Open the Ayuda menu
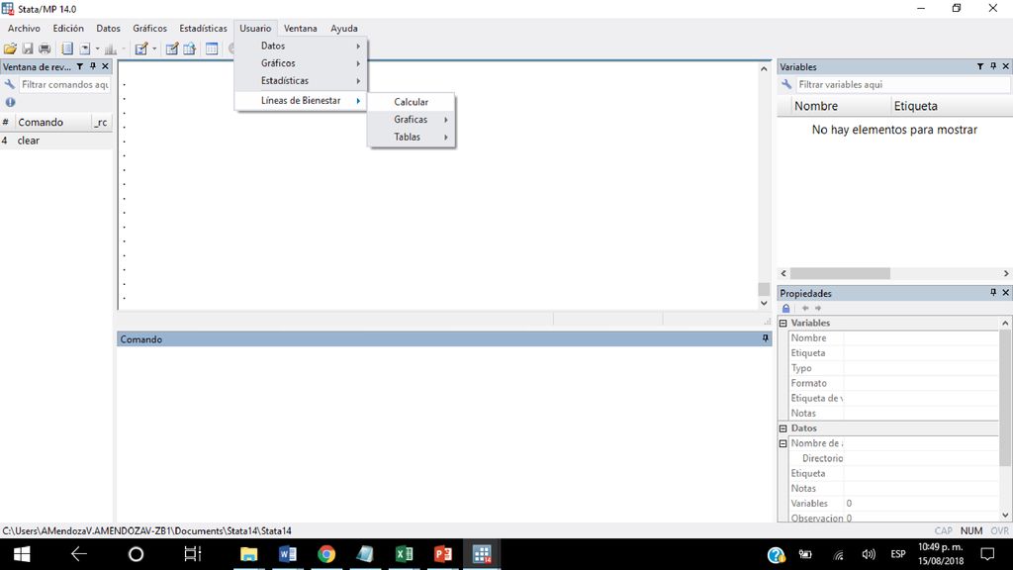This screenshot has height=570, width=1013. pyautogui.click(x=344, y=29)
